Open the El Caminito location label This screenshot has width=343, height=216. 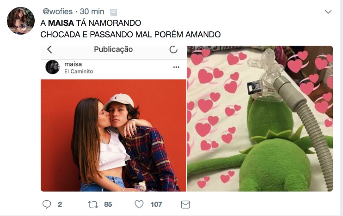tap(79, 72)
